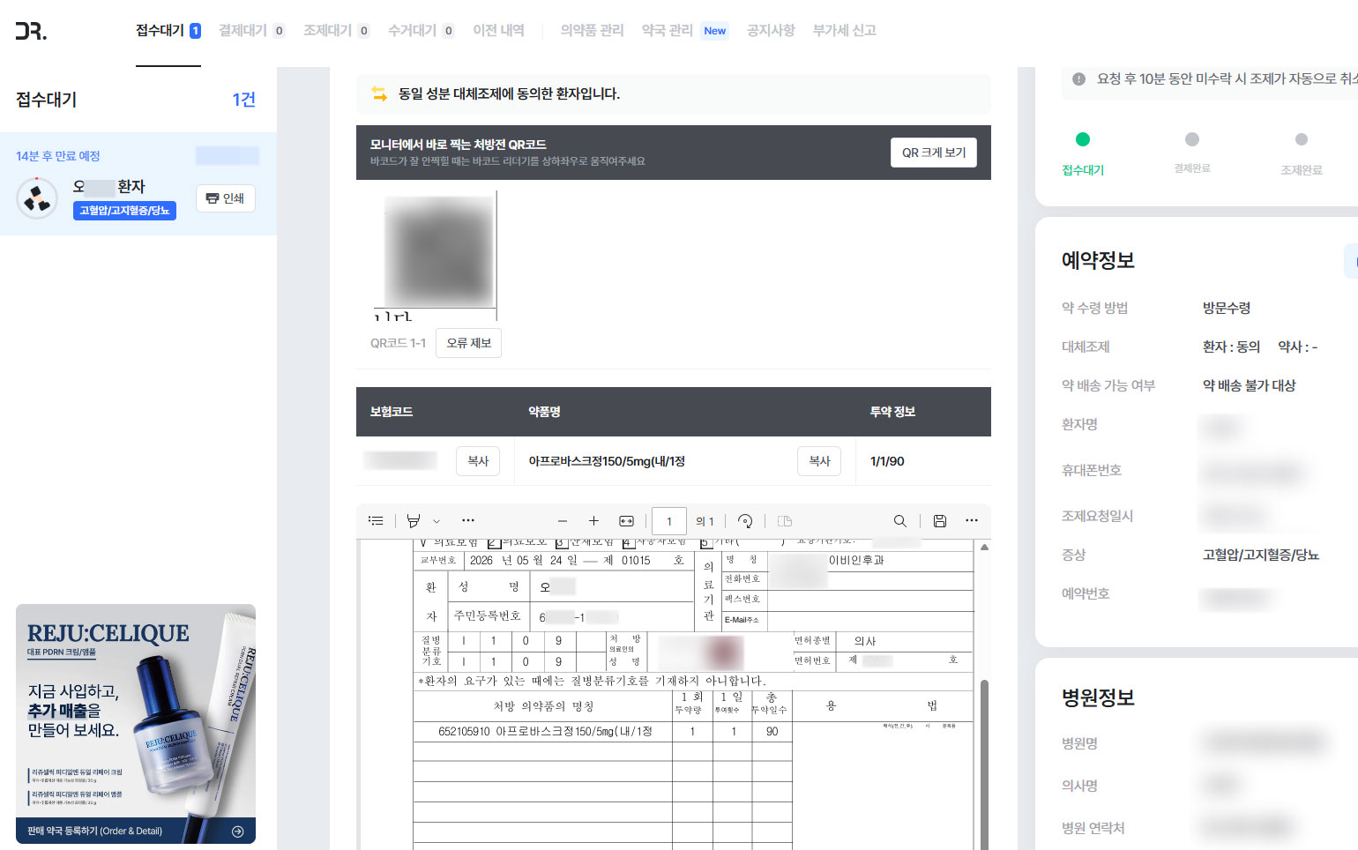Click dosage info 1/1/90
This screenshot has width=1358, height=850.
coord(887,461)
